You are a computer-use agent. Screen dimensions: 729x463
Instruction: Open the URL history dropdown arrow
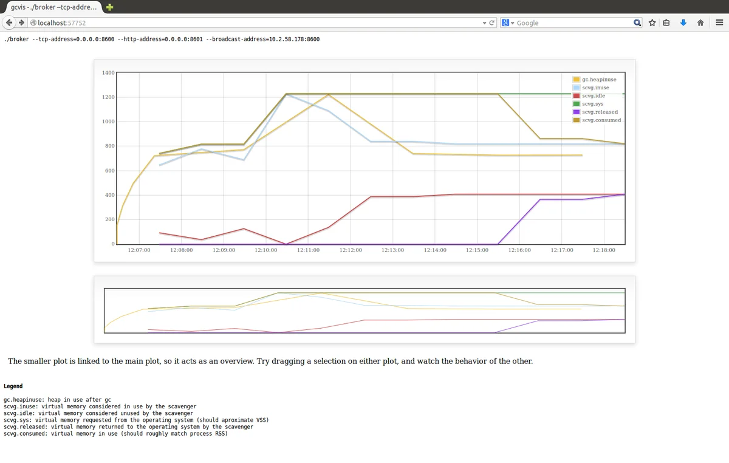(484, 23)
